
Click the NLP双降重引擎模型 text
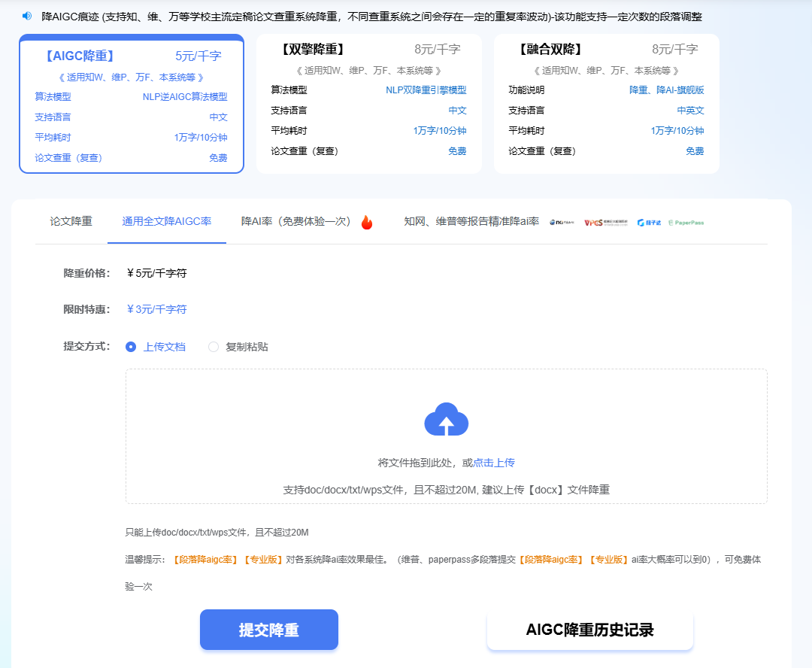[x=426, y=90]
